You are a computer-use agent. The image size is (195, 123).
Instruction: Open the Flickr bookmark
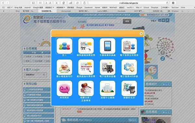pos(183,7)
